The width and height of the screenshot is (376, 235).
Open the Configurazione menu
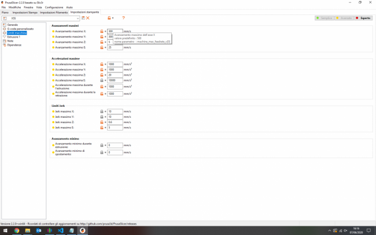tap(54, 8)
